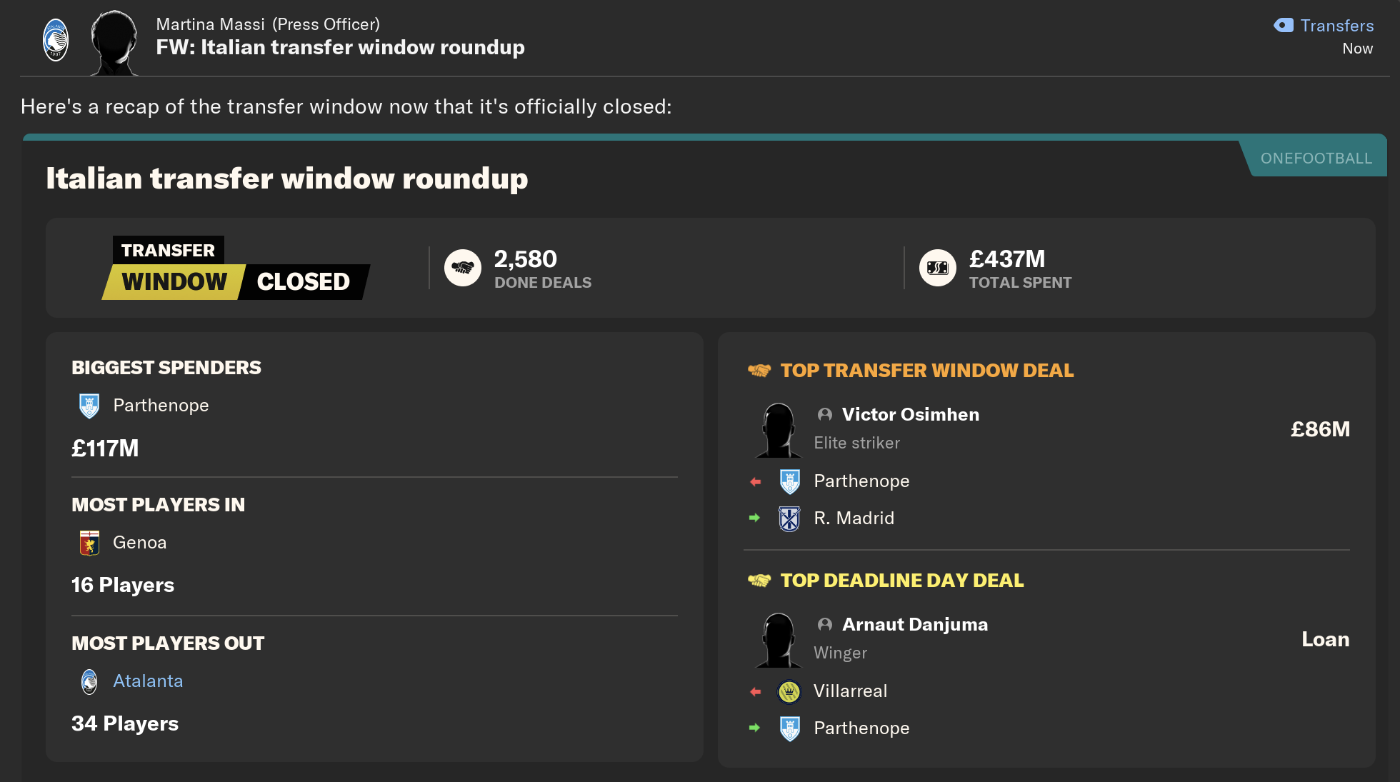1400x782 pixels.
Task: Click Victor Osimhen's player silhouette
Action: 778,430
